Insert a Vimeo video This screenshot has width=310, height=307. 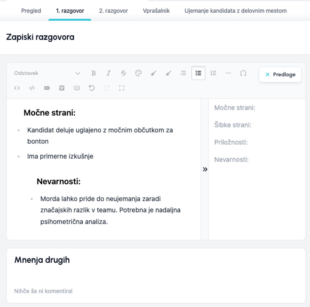(x=62, y=88)
